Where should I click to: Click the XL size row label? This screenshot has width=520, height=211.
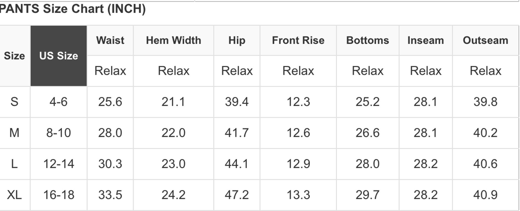[x=14, y=195]
